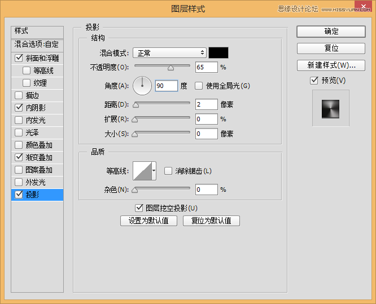Enable 等高线 checkbox under bevel
The width and height of the screenshot is (376, 304).
27,71
